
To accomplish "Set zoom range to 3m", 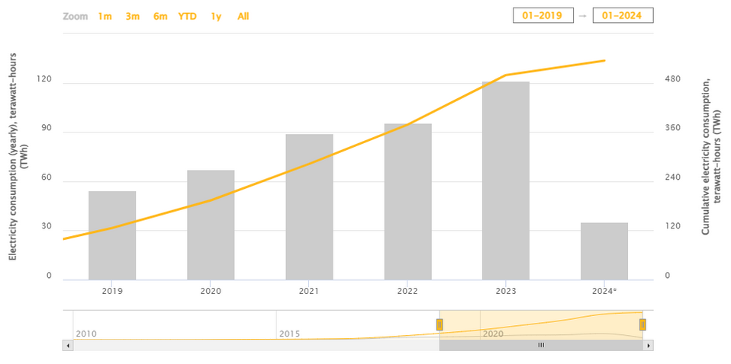I will pos(133,16).
